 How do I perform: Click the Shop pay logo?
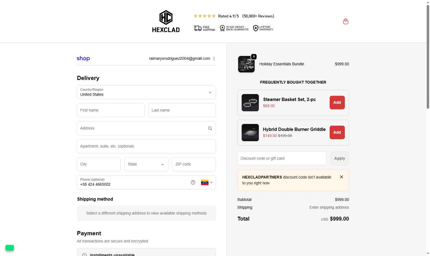pyautogui.click(x=83, y=58)
